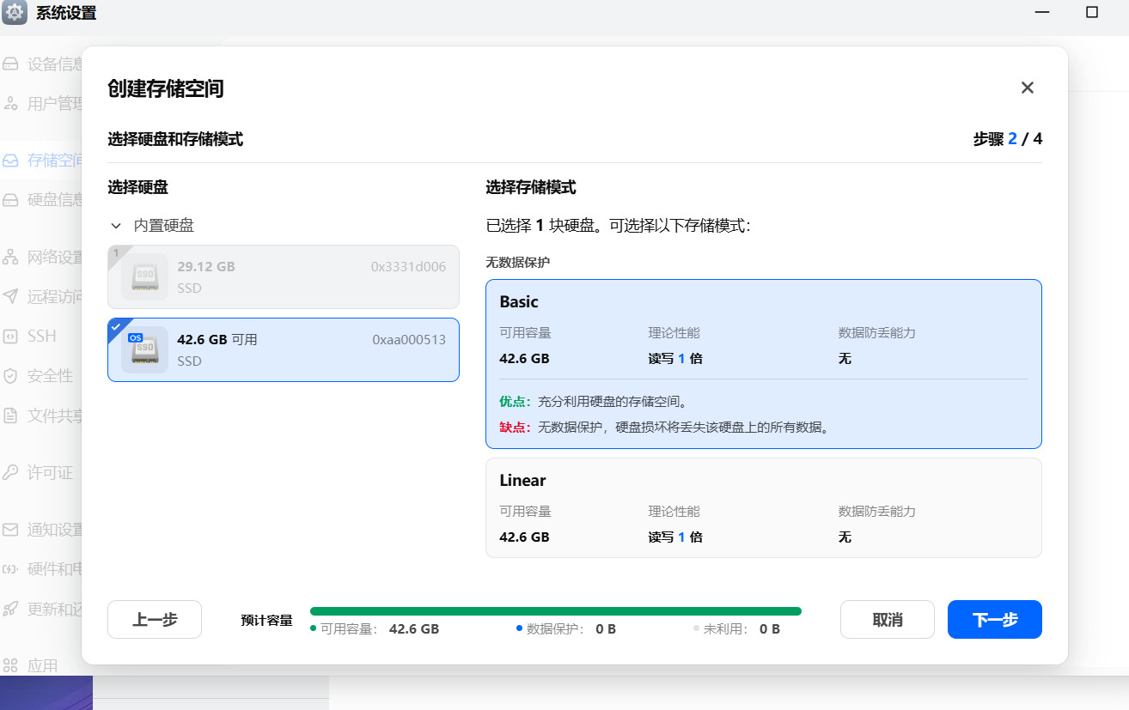This screenshot has width=1129, height=710.
Task: Click the 网络设置 network icon in sidebar
Action: tap(11, 258)
